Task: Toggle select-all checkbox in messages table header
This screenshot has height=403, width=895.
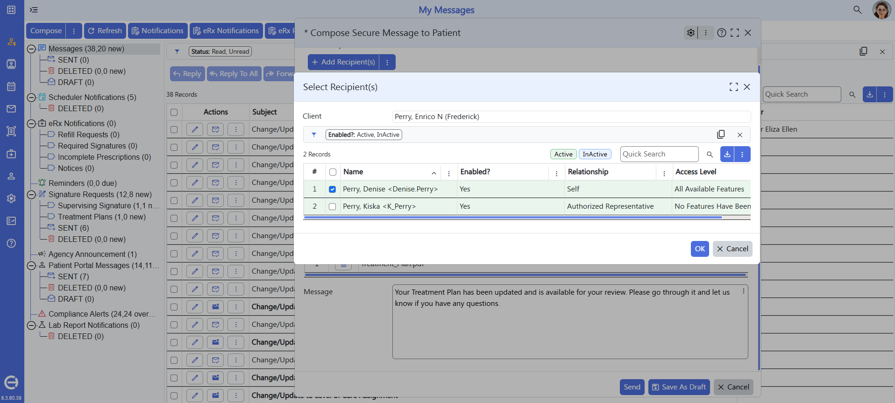Action: pos(174,112)
